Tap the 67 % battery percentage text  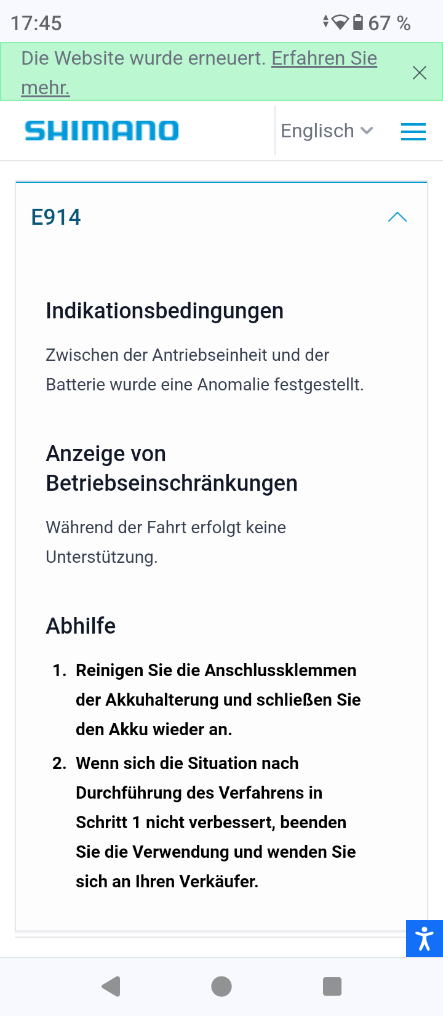[389, 23]
